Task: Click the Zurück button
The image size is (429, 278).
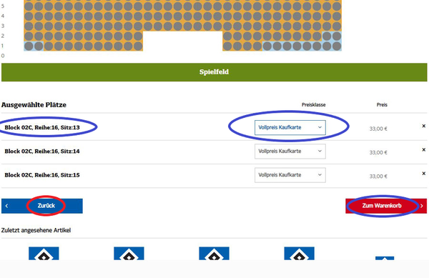Action: coord(42,206)
